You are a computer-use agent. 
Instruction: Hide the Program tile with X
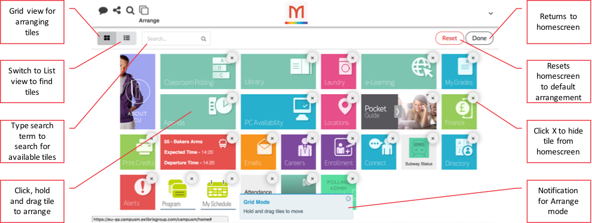pos(191,178)
